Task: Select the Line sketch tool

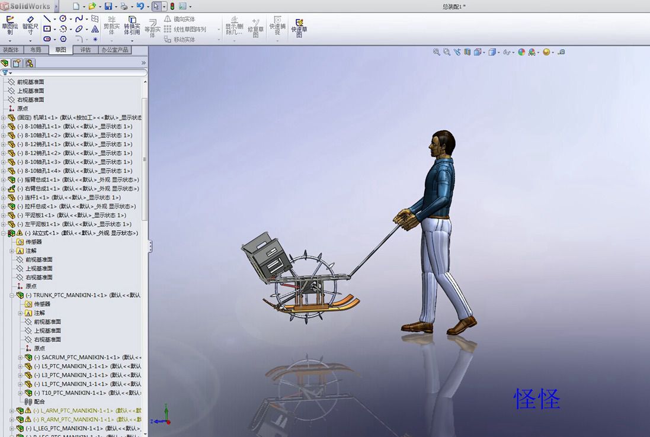Action: click(x=47, y=19)
